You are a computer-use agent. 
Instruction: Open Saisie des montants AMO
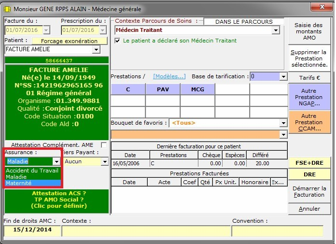[x=309, y=31]
